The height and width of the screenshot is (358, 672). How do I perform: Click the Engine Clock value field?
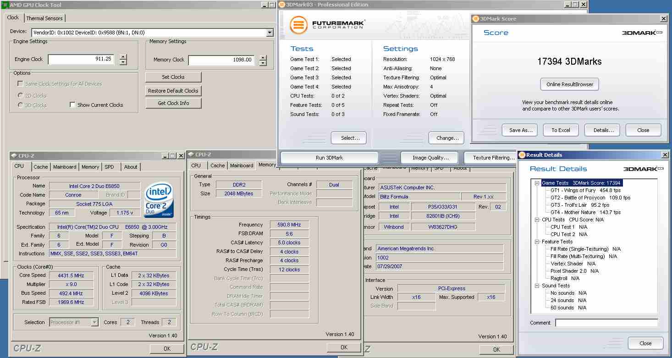click(x=81, y=59)
